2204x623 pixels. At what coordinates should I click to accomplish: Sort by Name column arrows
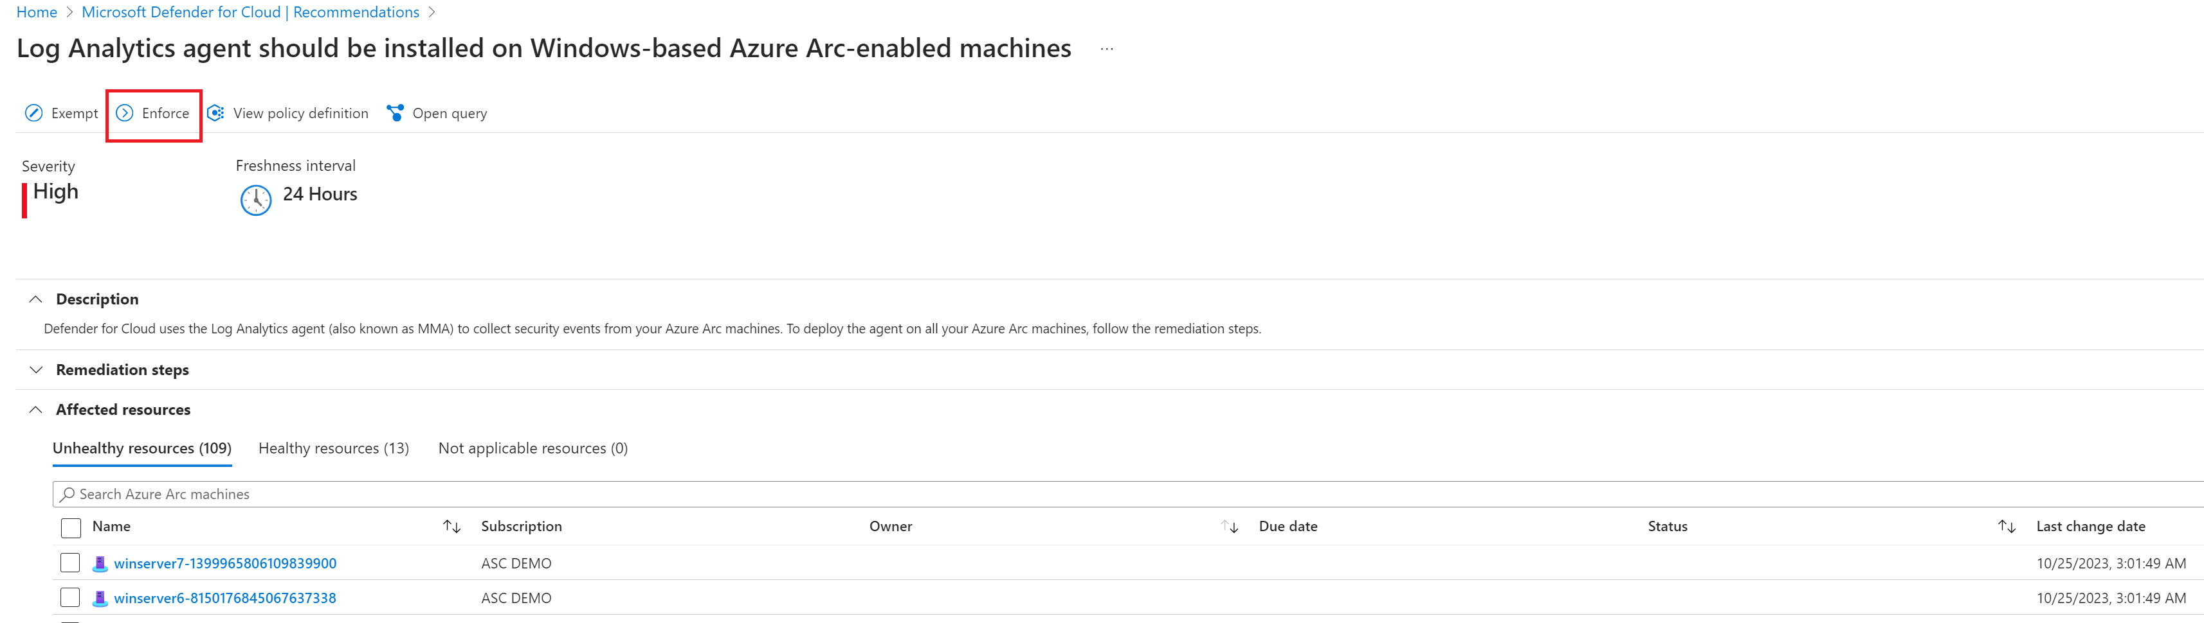pos(451,527)
